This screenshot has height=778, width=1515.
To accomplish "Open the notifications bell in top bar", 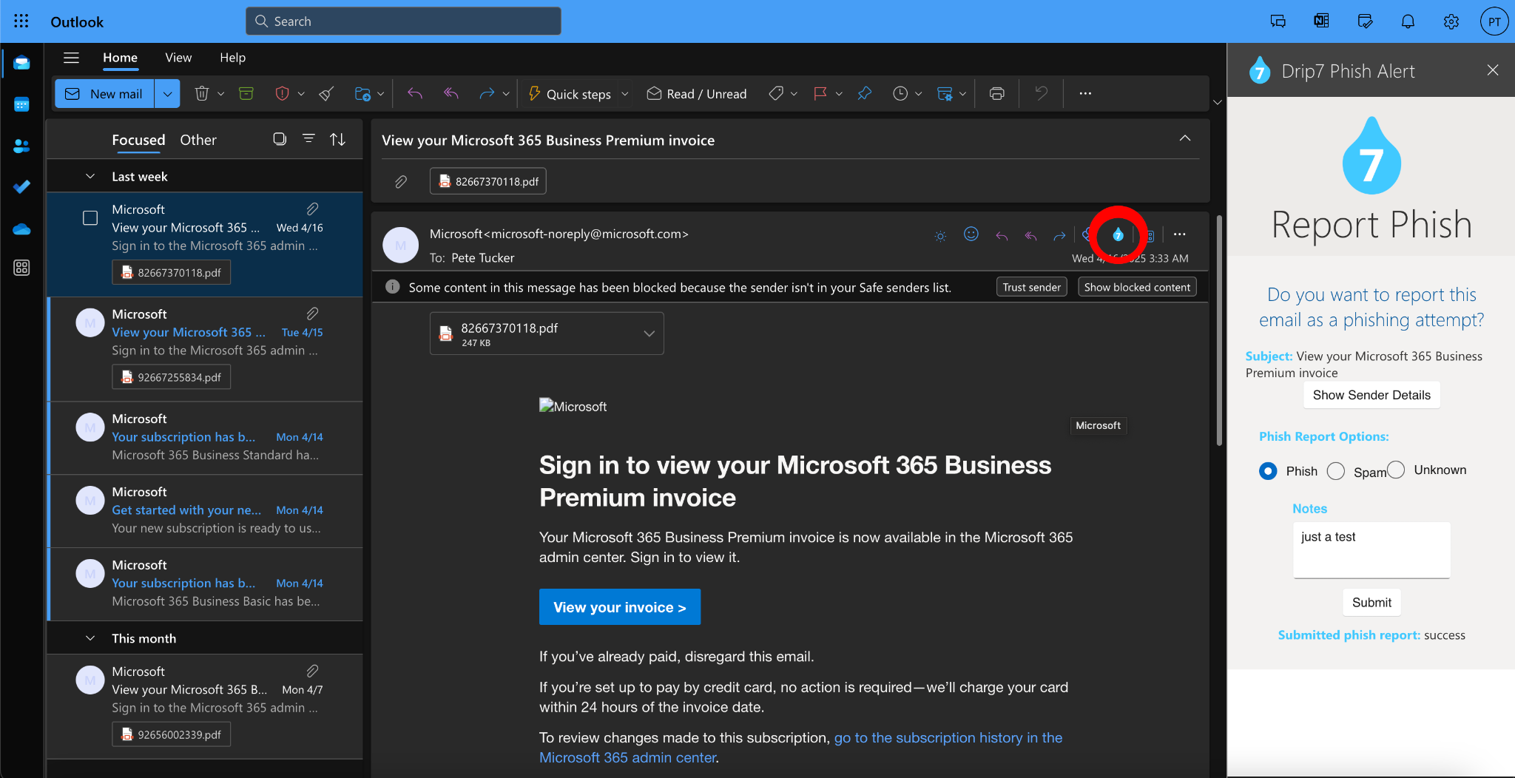I will (1408, 21).
